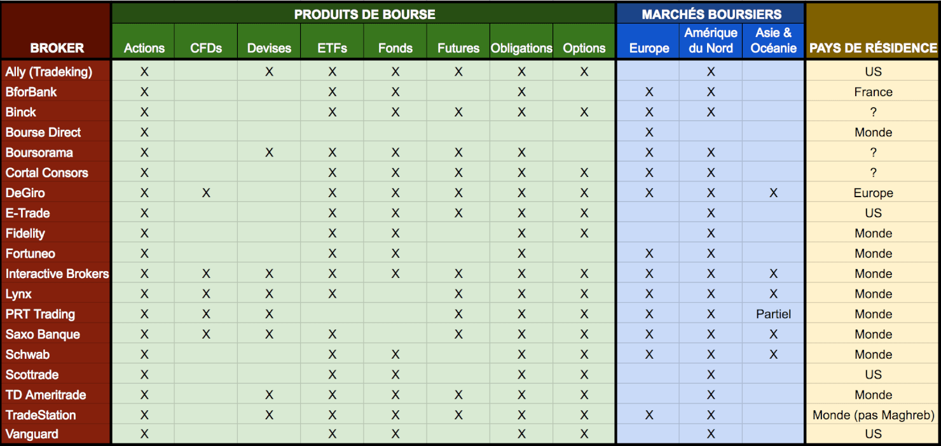Select the PRODUITS DE BOURSE header
The height and width of the screenshot is (446, 941).
point(364,14)
